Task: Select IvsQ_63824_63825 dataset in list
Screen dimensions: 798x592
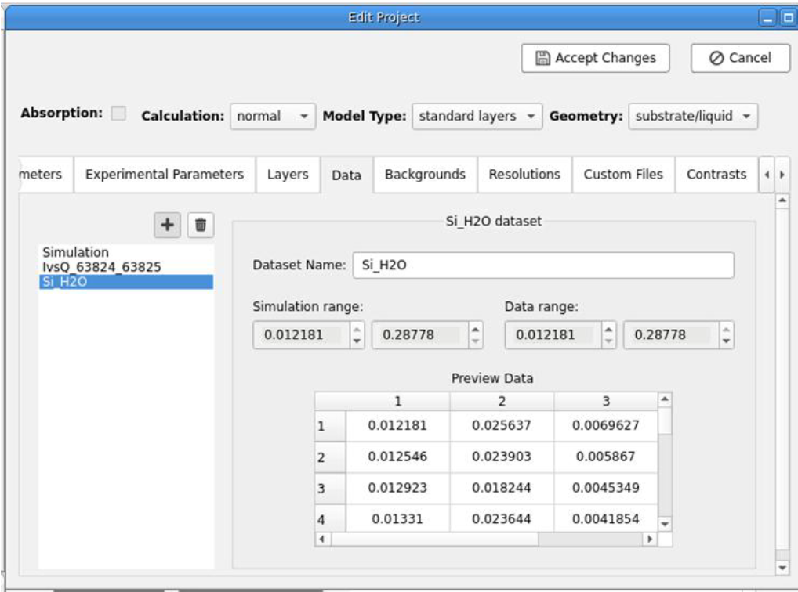Action: pyautogui.click(x=125, y=267)
